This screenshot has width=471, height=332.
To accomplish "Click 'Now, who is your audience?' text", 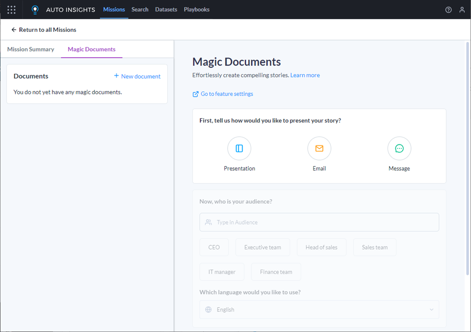I will (x=236, y=202).
